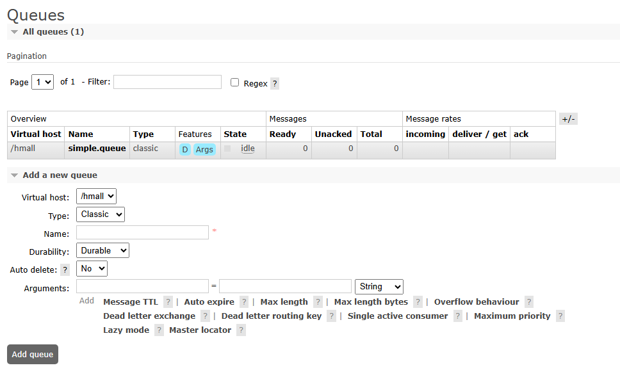Click the queue Name input field

[x=142, y=232]
